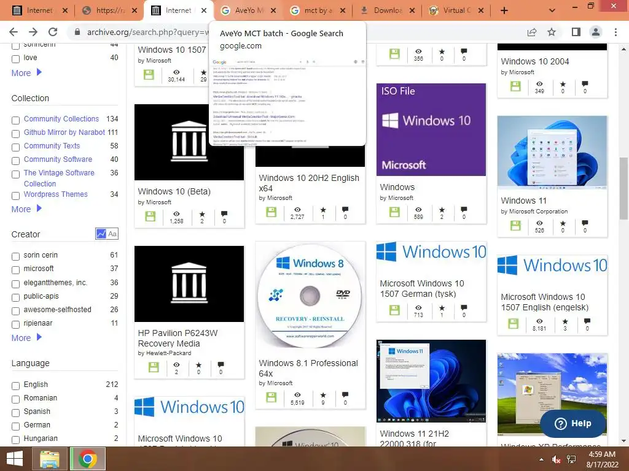Open HP Pavilion P6243W Recovery Media link
Image resolution: width=629 pixels, height=471 pixels.
point(178,338)
